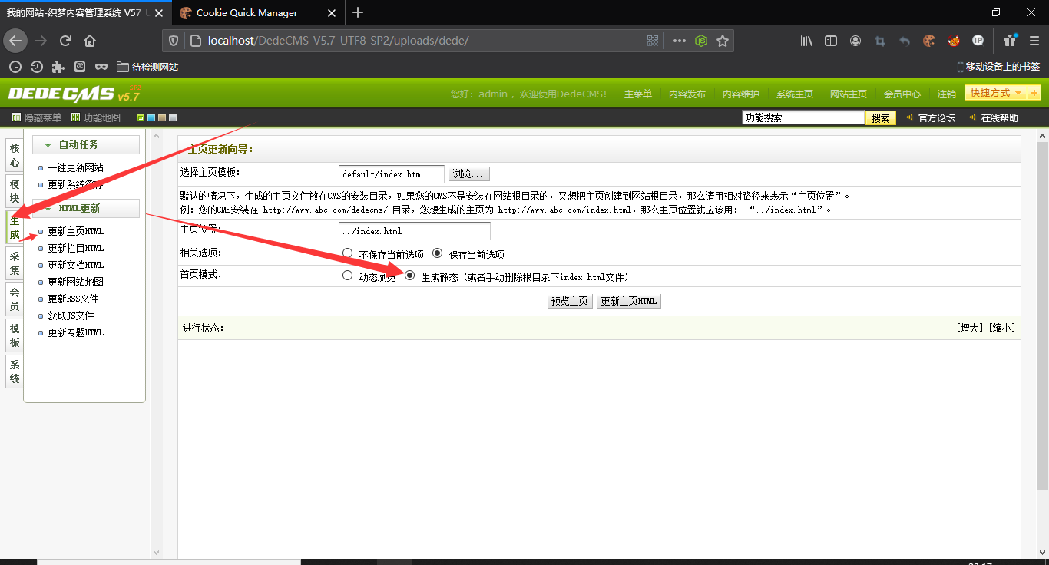
Task: Click the clock icon in bookmarks bar
Action: [15, 67]
